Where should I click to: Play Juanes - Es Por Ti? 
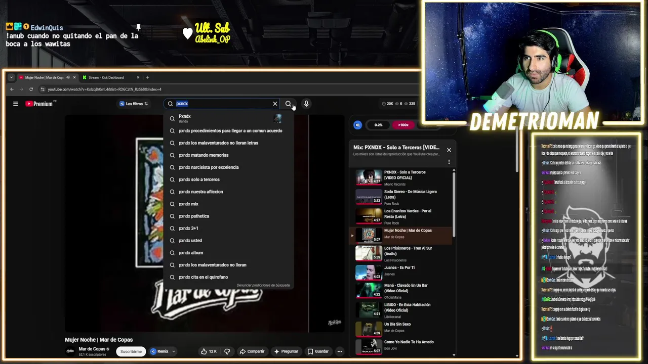coord(403,272)
